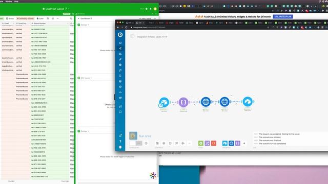Click Airtable favorite module icon
Image resolution: width=328 pixels, height=184 pixels.
click(x=224, y=143)
